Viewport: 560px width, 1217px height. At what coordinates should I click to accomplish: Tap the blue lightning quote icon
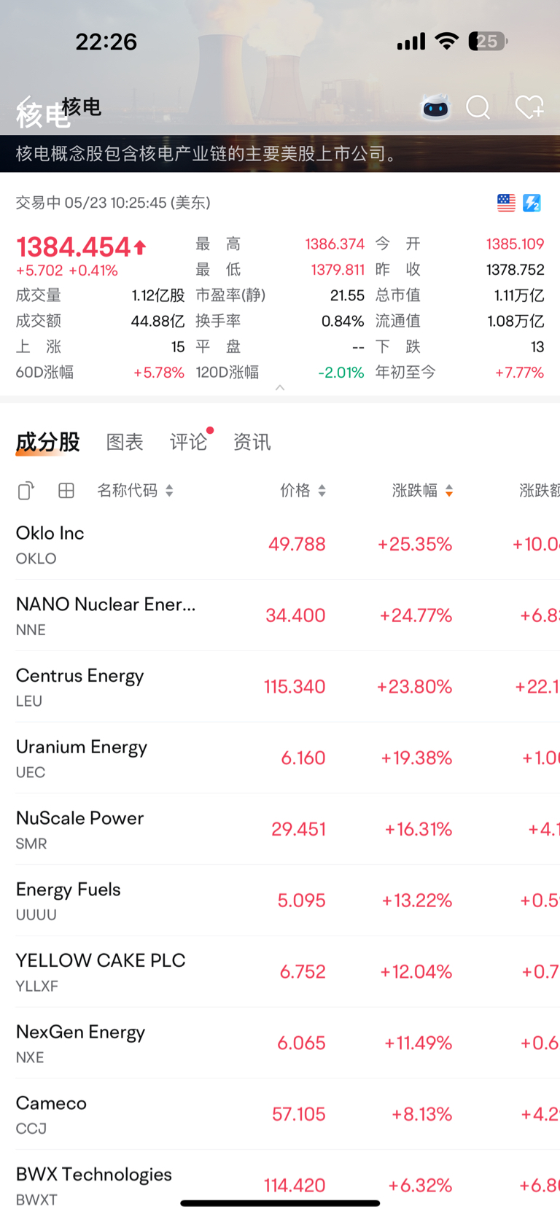pos(532,203)
